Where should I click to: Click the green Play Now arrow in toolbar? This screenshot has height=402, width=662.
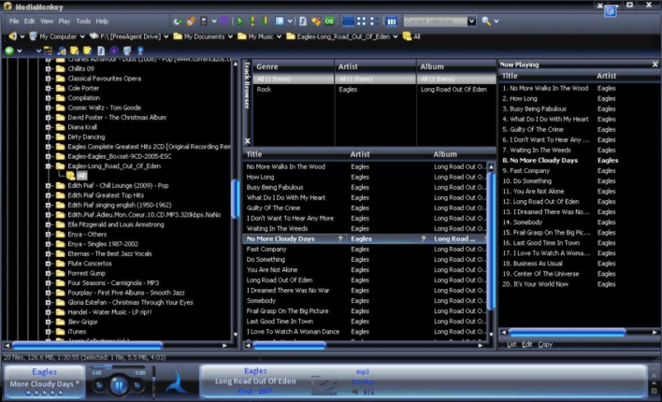pos(239,22)
